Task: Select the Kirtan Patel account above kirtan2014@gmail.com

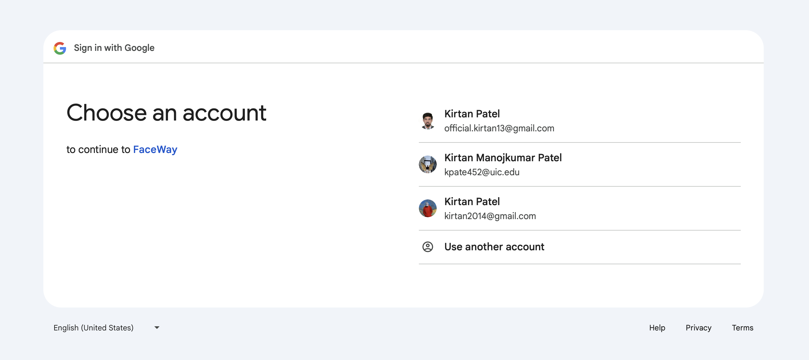Action: pos(472,202)
